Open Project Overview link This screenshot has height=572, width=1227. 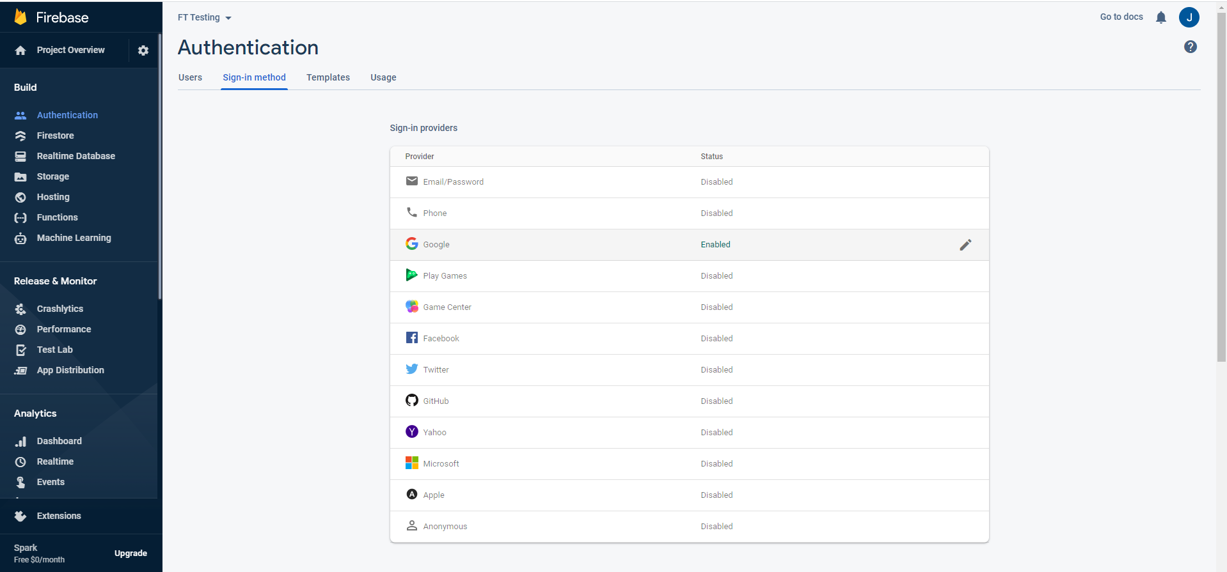coord(70,50)
